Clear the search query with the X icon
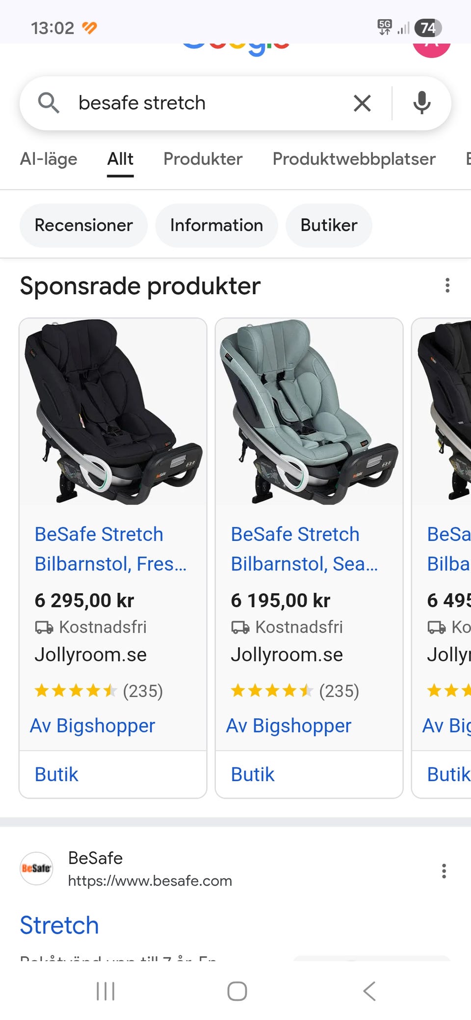Viewport: 471px width, 1020px height. pos(362,103)
